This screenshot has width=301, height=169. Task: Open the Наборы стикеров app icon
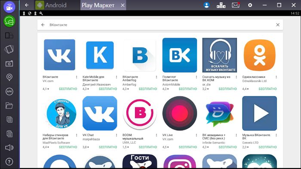tap(61, 113)
